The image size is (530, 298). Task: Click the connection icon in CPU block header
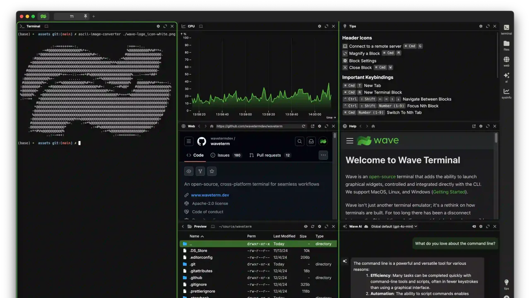(x=201, y=26)
